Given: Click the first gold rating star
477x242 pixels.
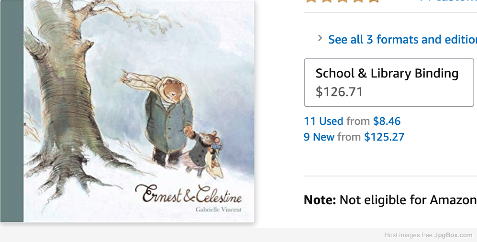Looking at the screenshot, I should (x=311, y=1).
